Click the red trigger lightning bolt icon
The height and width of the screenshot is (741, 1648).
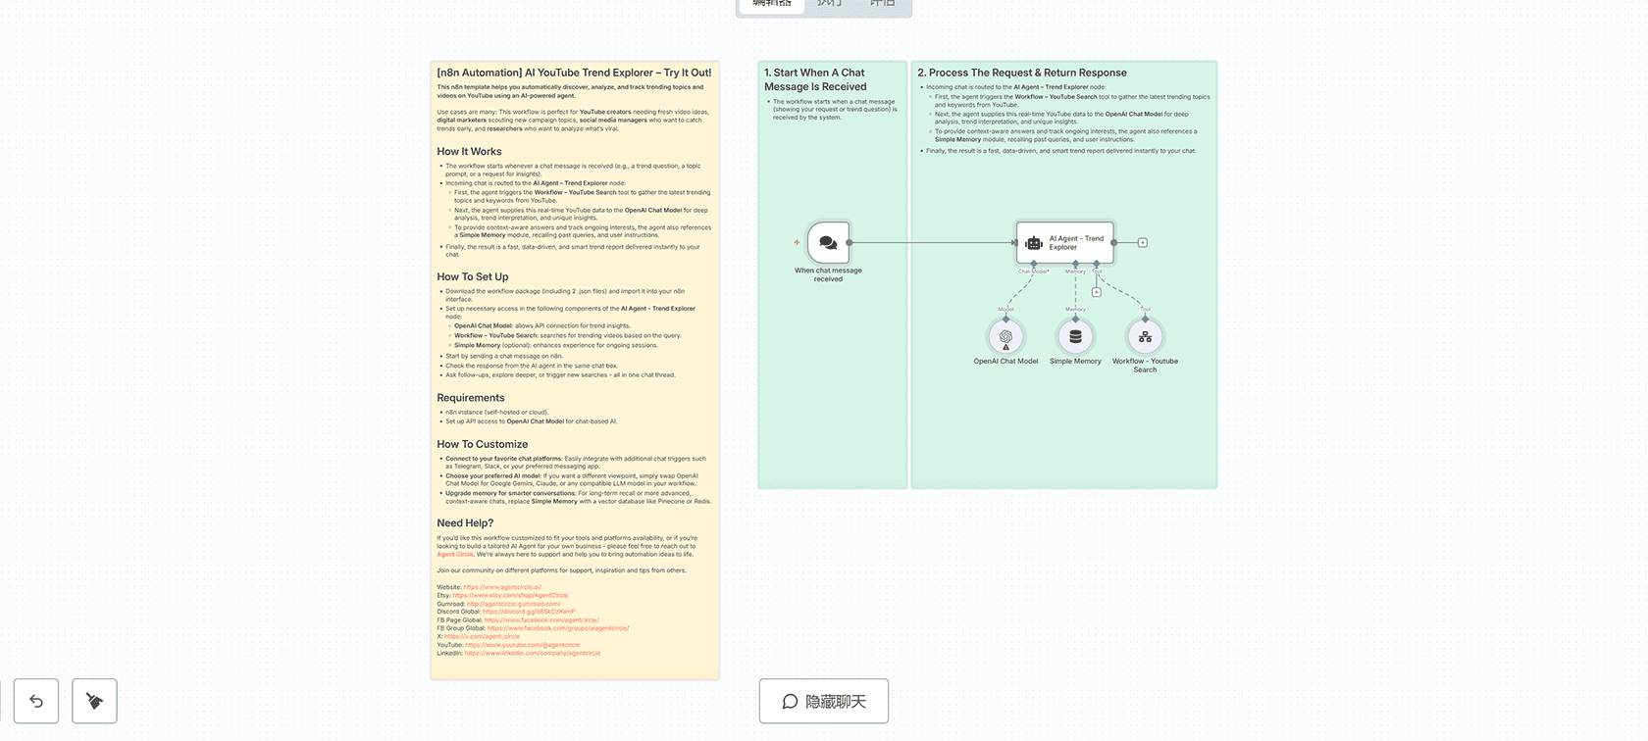point(797,242)
